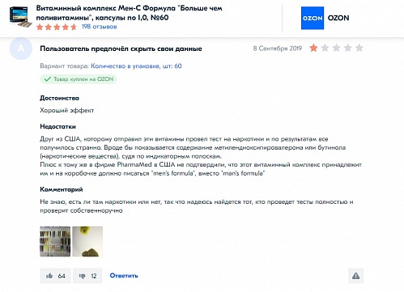
Task: Click the user avatar with letter A
Action: click(21, 49)
